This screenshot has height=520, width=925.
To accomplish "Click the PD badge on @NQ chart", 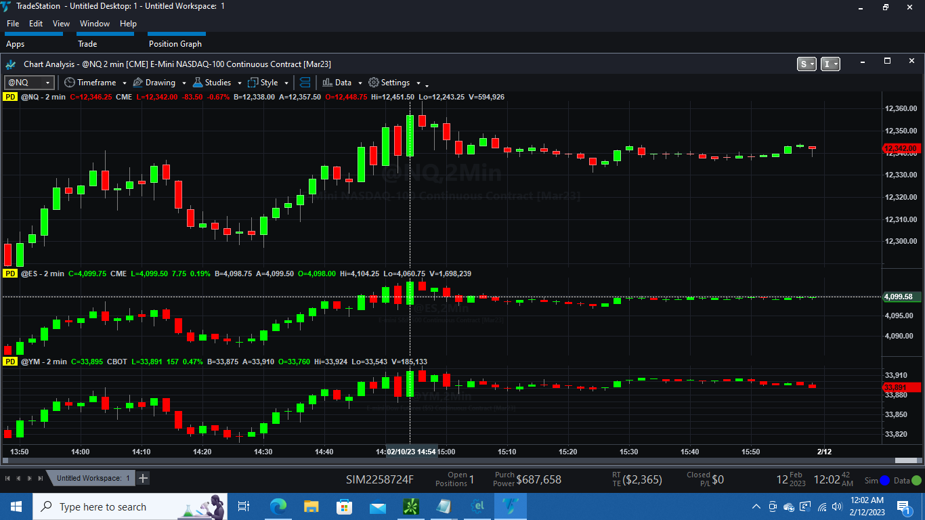I will (x=10, y=97).
